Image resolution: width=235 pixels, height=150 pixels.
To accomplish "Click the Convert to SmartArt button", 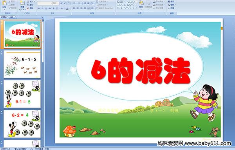I will [x=105, y=8].
